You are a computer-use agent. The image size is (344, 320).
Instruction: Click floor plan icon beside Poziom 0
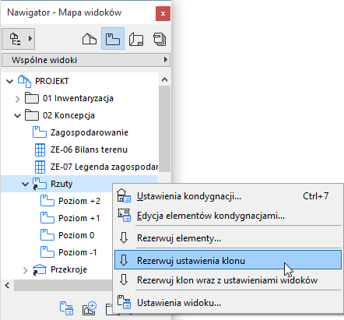click(x=47, y=235)
